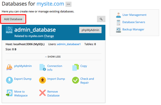Open the mysite.com domain link
161x105 pixels.
click(x=50, y=4)
